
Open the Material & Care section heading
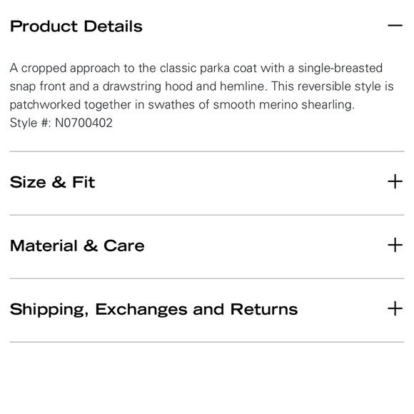tap(77, 246)
